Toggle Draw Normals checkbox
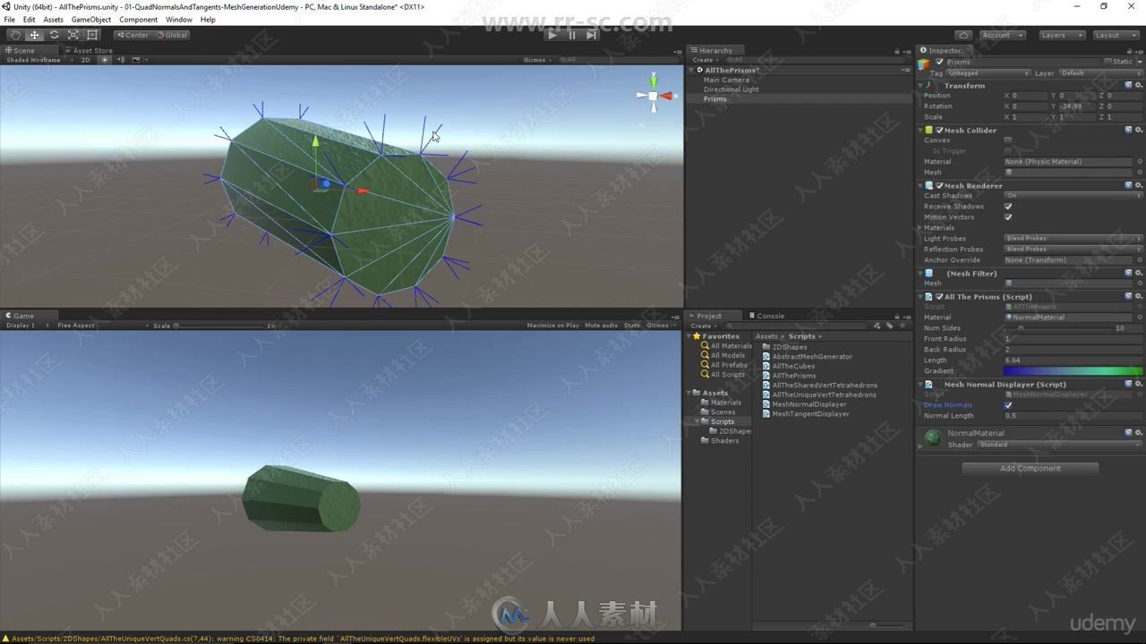 (x=1008, y=405)
